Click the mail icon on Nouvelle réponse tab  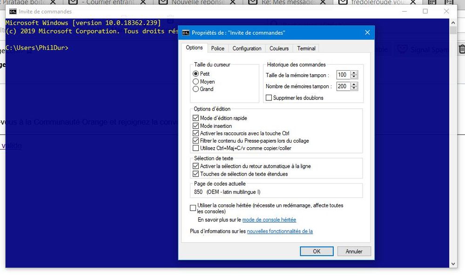(x=163, y=2)
